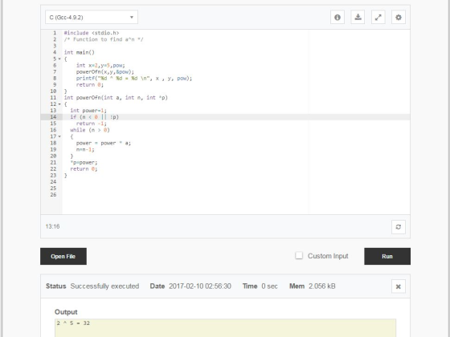Click the 'Output' heading
Image resolution: width=450 pixels, height=337 pixels.
66,312
